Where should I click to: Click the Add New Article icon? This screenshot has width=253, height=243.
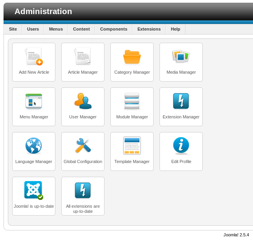point(34,57)
